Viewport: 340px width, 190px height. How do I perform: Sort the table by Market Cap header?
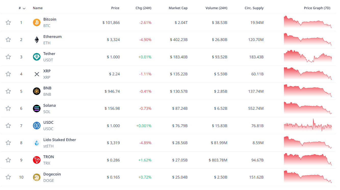[x=178, y=8]
